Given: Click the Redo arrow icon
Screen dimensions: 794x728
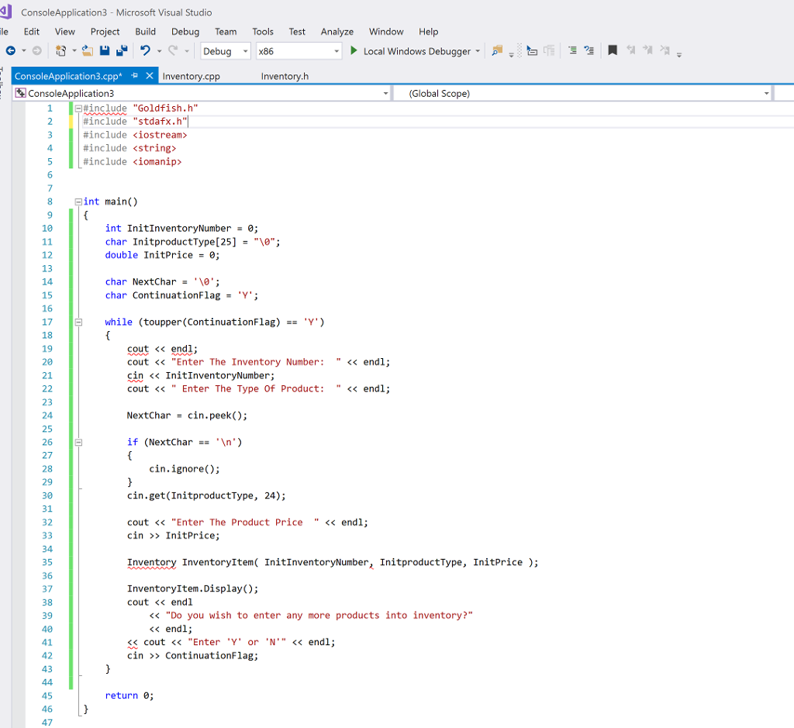Looking at the screenshot, I should coord(173,50).
